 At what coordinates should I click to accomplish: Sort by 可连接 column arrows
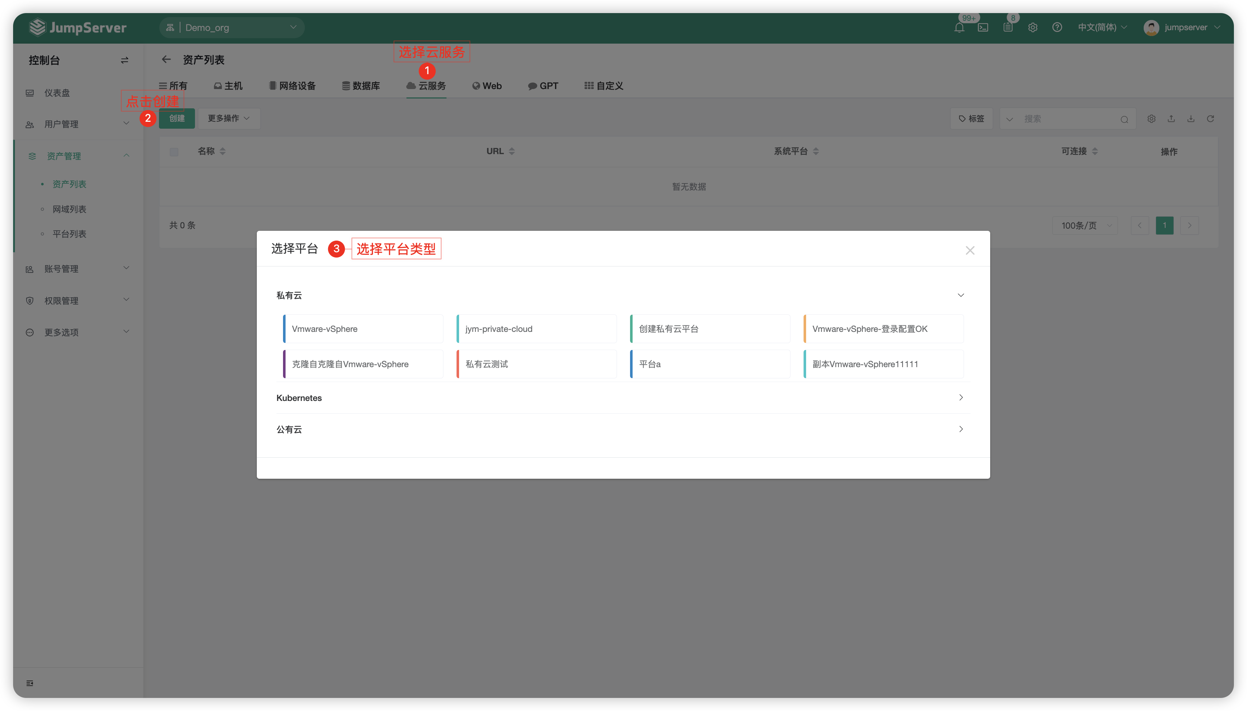point(1095,151)
